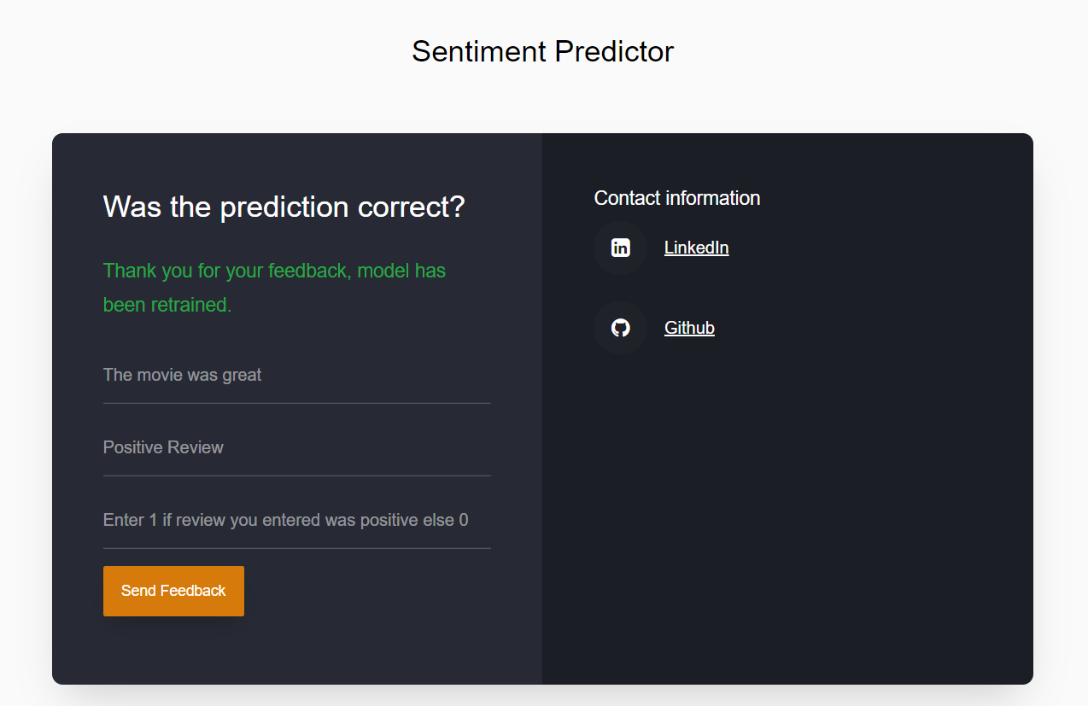1088x706 pixels.
Task: Click the word 'Contact' in the sidebar heading
Action: click(628, 198)
